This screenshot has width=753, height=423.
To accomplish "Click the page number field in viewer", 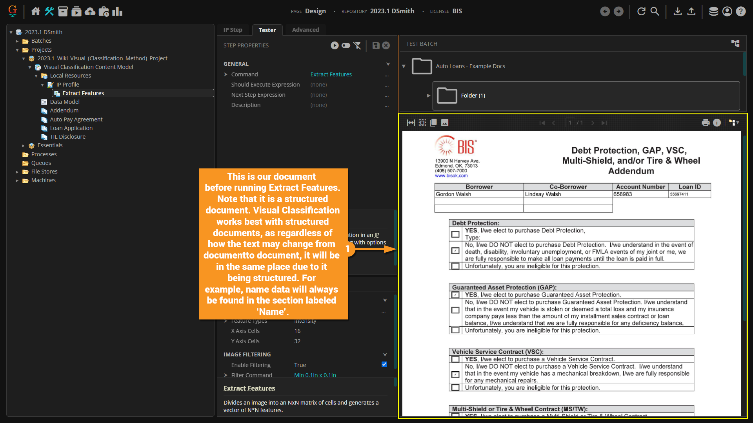I will 570,123.
